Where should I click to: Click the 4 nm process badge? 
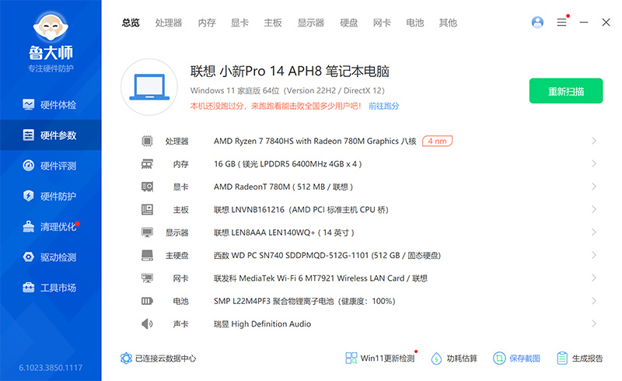pyautogui.click(x=437, y=141)
